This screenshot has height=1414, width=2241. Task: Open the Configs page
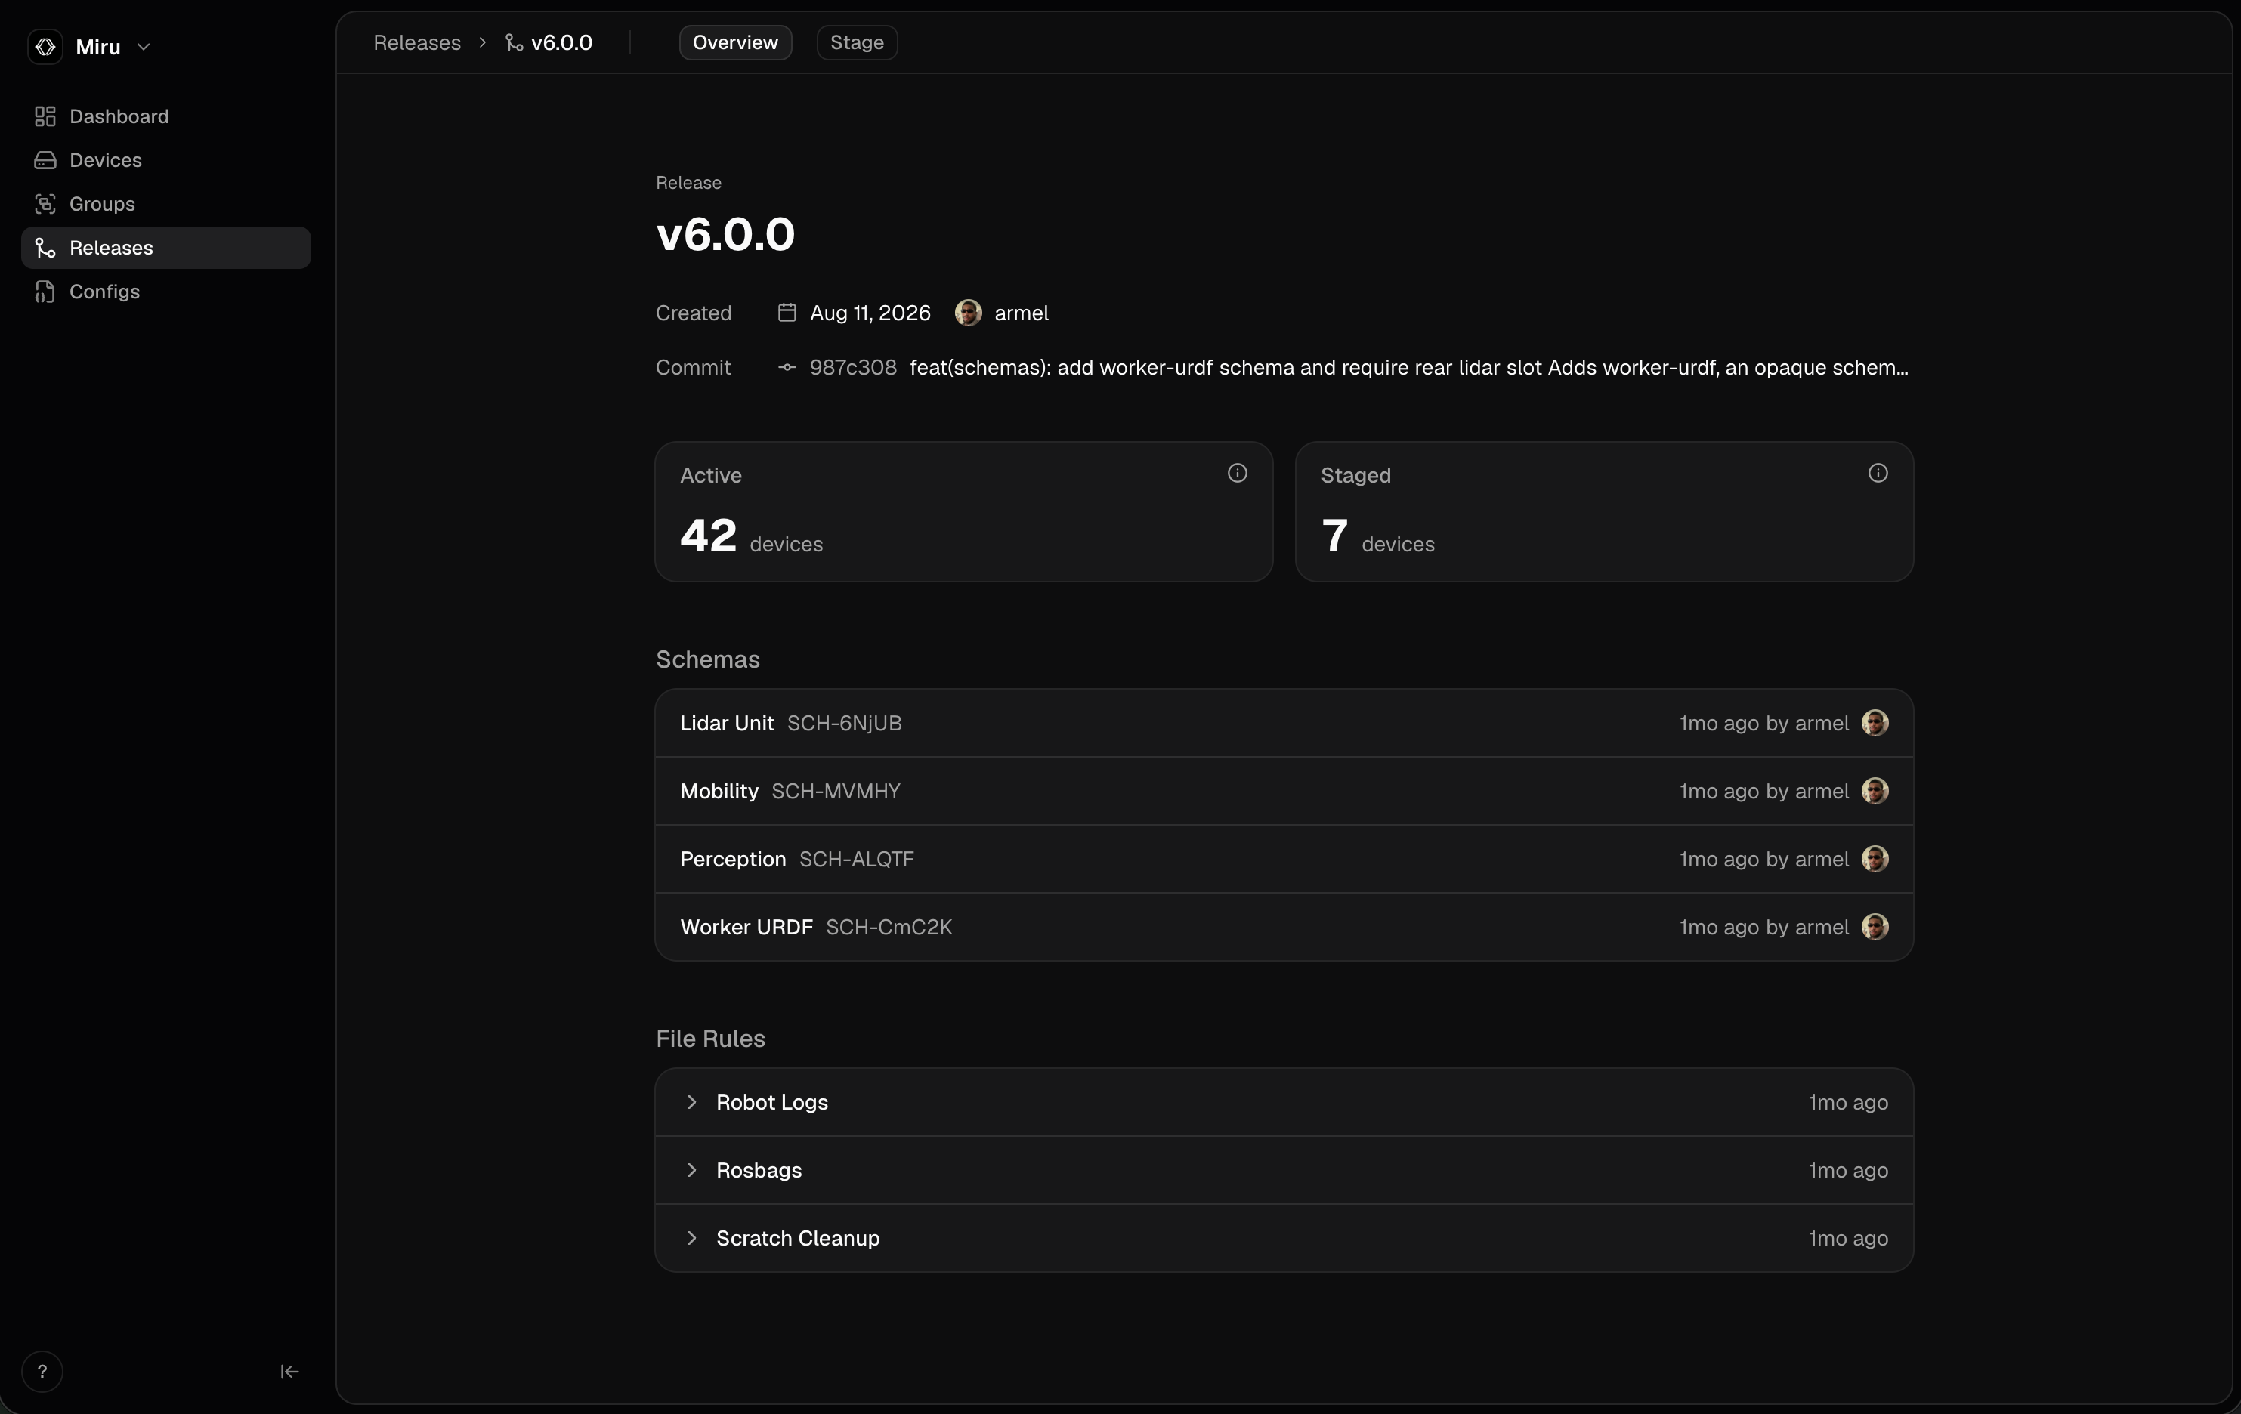click(165, 291)
